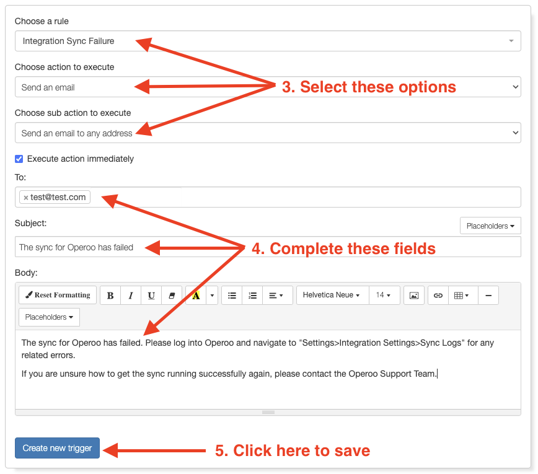Toggle bold formatting in the body editor
The width and height of the screenshot is (538, 474).
[x=110, y=296]
